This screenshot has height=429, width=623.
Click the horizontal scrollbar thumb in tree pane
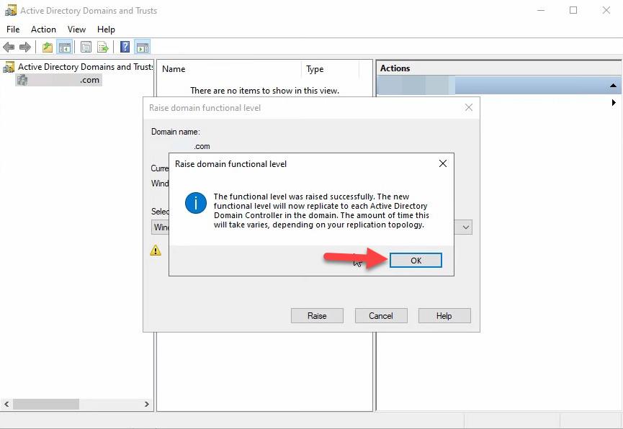(x=46, y=405)
